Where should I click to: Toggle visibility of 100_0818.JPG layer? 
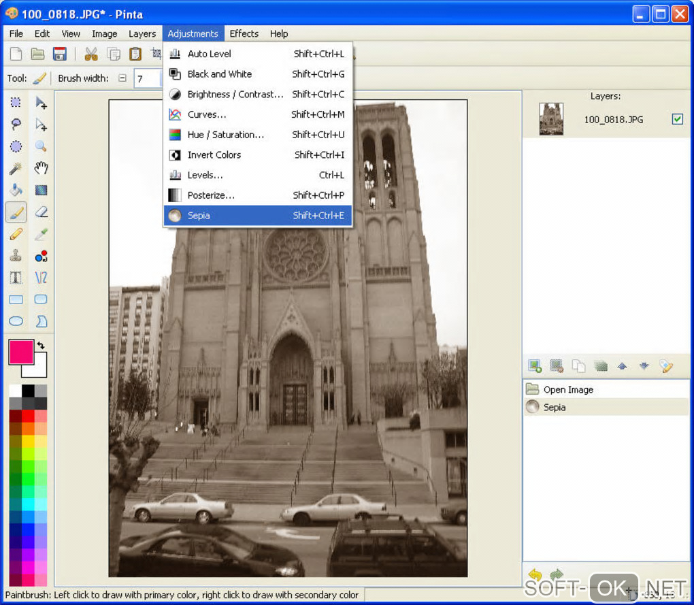tap(677, 119)
